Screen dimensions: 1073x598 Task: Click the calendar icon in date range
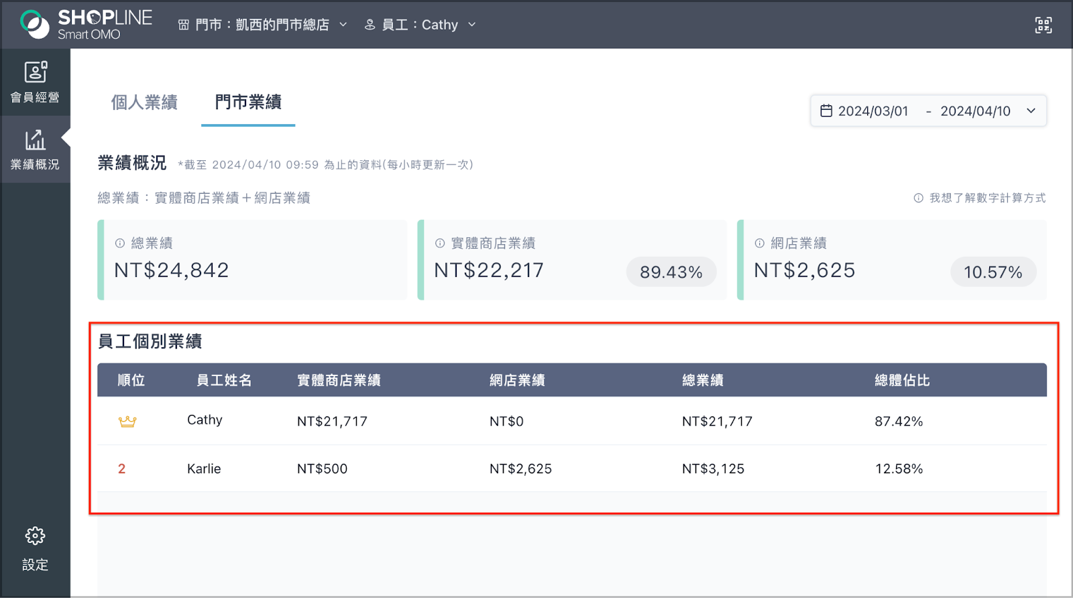click(x=826, y=111)
